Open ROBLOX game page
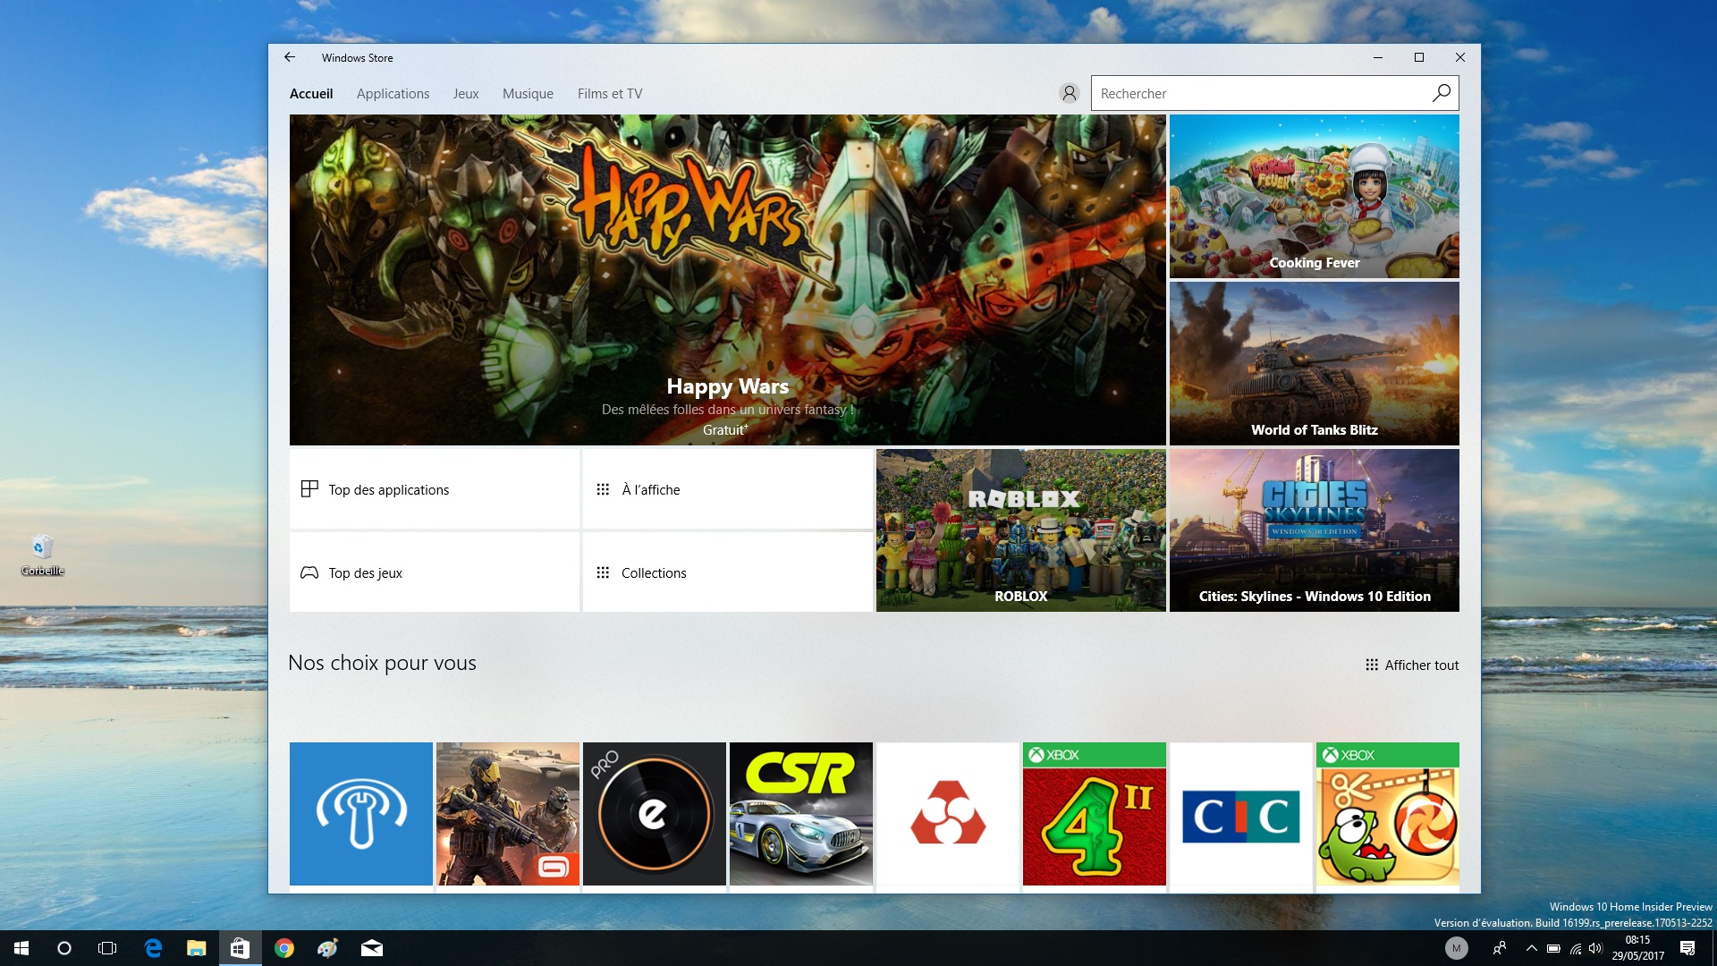The image size is (1717, 966). pyautogui.click(x=1020, y=530)
